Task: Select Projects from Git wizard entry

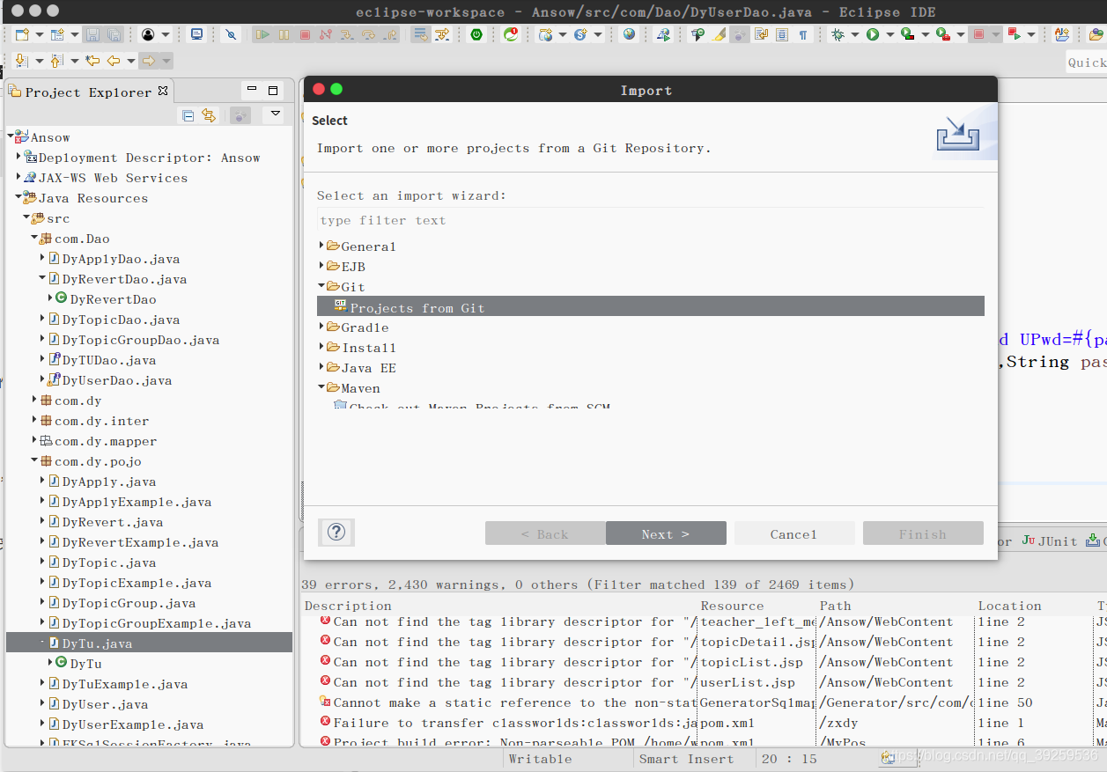Action: 650,307
